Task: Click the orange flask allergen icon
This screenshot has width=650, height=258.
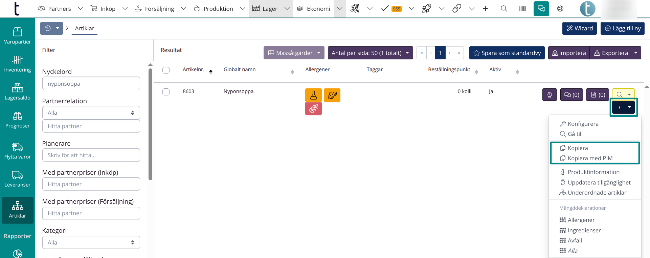Action: 313,95
